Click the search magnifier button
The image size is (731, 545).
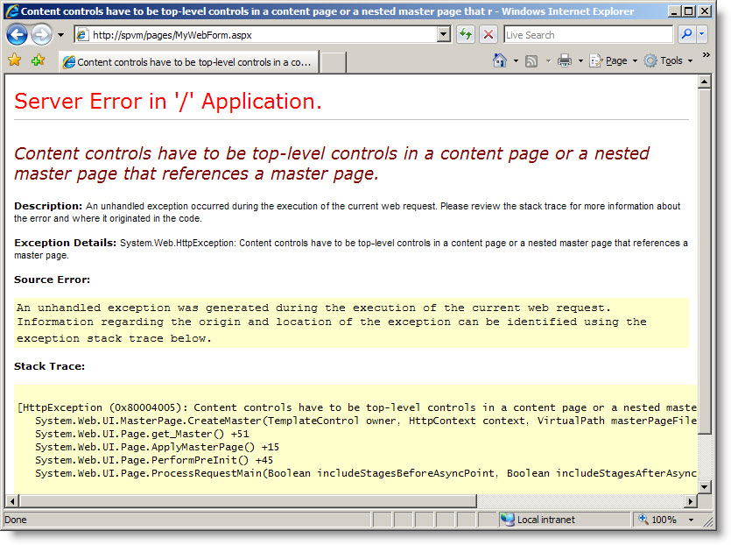(x=686, y=35)
